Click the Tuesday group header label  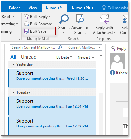click(x=23, y=92)
